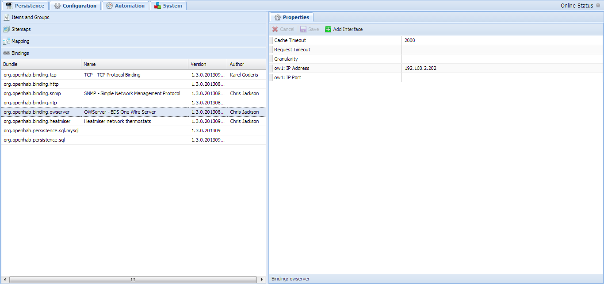Open the Automation tab
The width and height of the screenshot is (604, 284).
(125, 6)
